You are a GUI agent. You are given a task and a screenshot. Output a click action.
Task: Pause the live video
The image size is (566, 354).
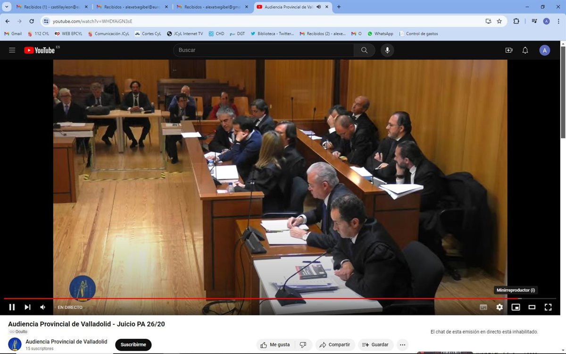point(12,307)
